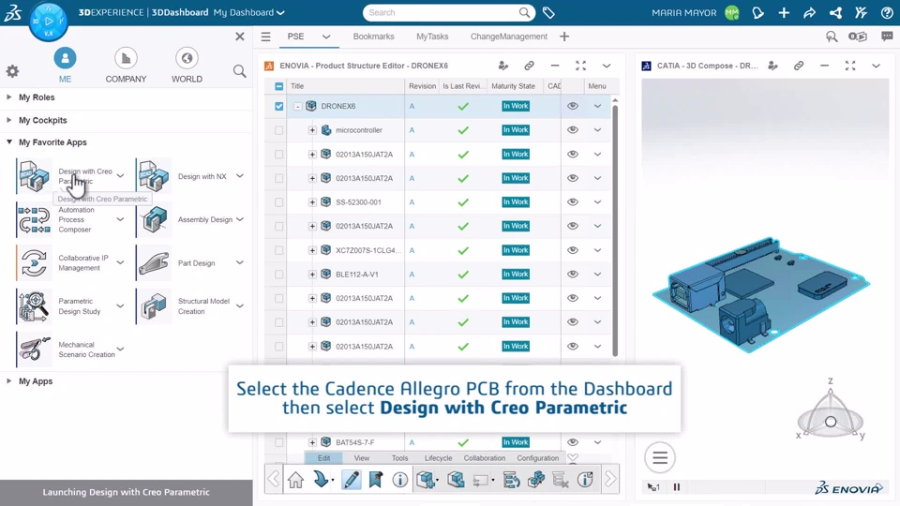This screenshot has width=900, height=506.
Task: Switch to the ChangeManagement tab
Action: [509, 37]
